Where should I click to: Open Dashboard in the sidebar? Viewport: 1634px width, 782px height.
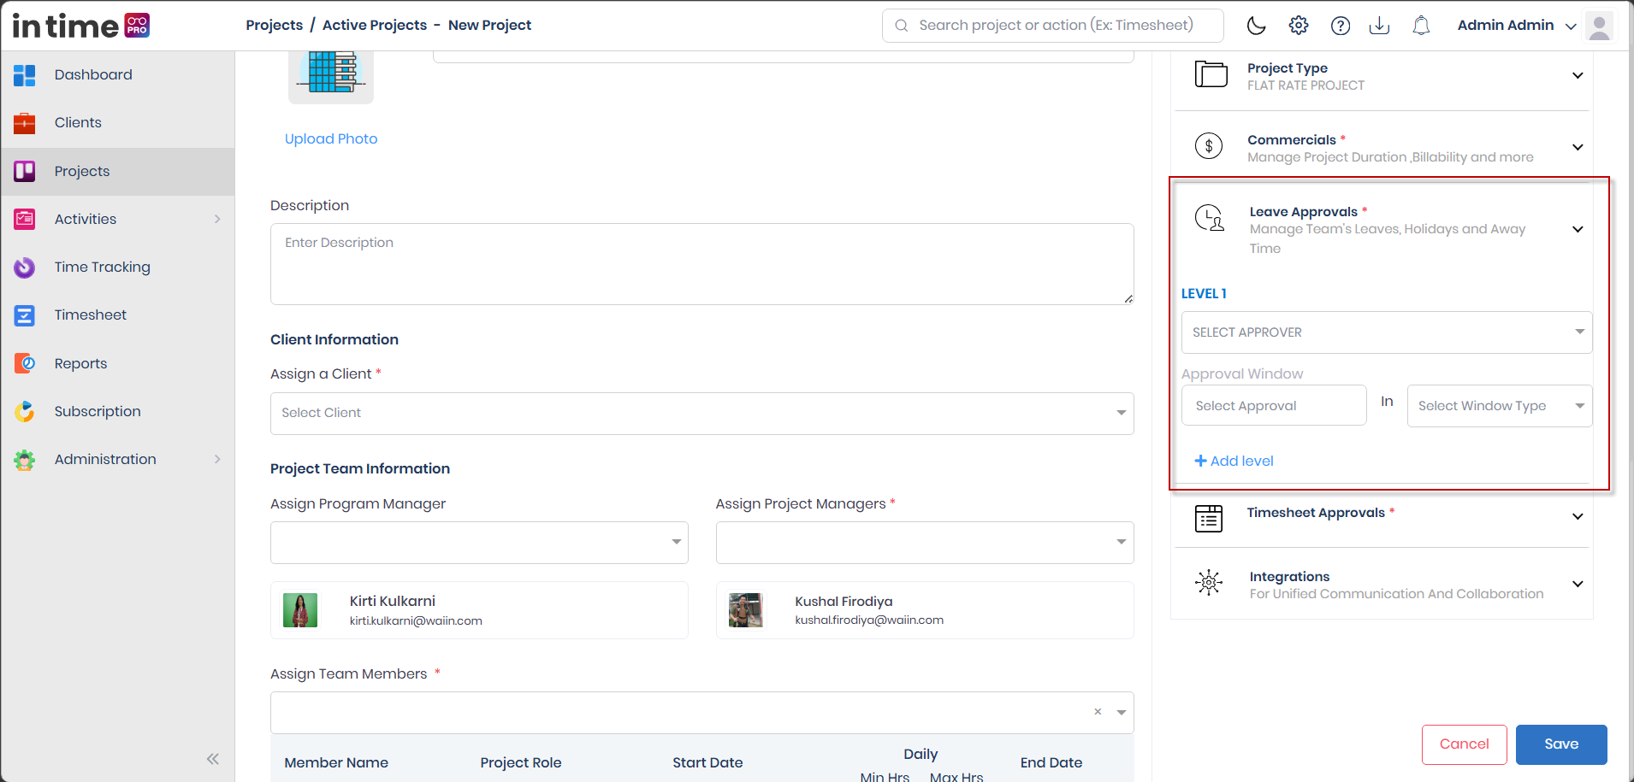click(x=117, y=75)
